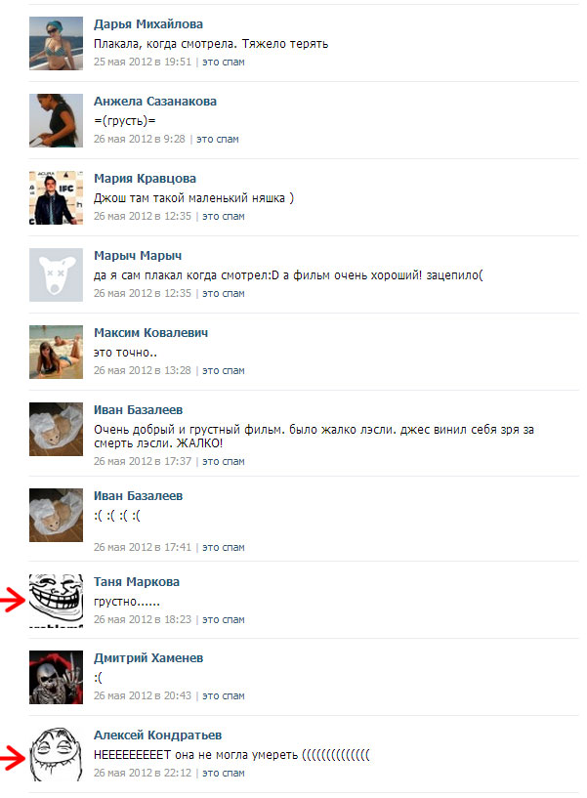Click the default dog avatar of Марыч Марыч
Screen dimensions: 587x798
(56, 274)
